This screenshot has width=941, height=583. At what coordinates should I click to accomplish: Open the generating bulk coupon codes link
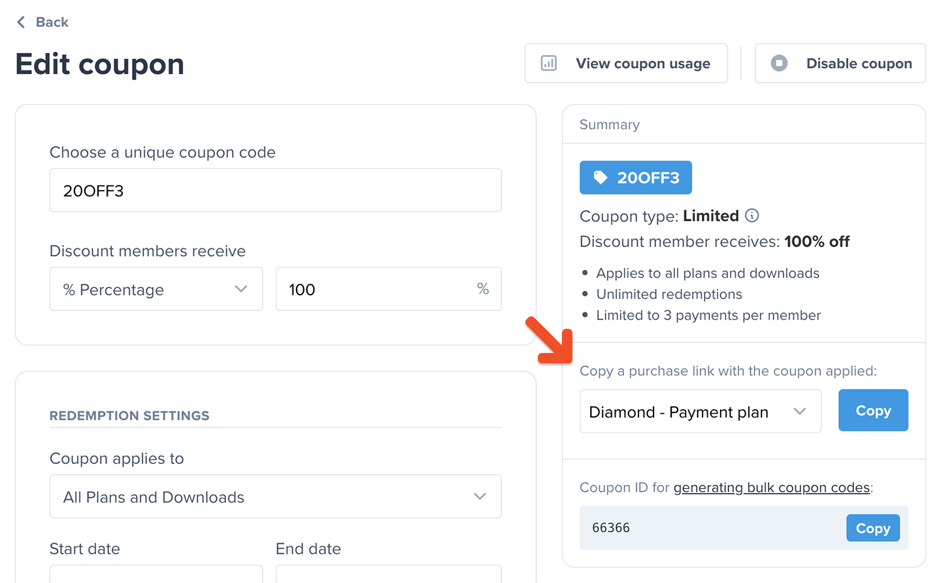click(x=772, y=488)
